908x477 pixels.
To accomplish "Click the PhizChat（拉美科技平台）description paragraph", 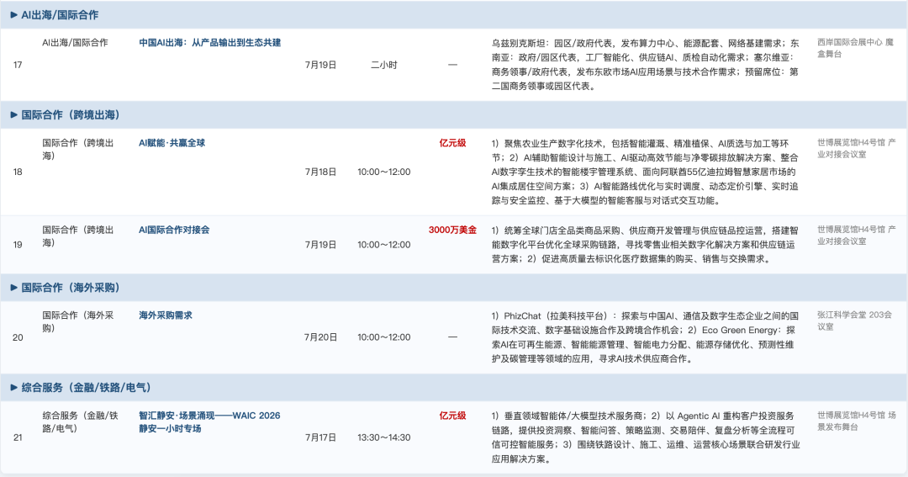I will pyautogui.click(x=645, y=337).
